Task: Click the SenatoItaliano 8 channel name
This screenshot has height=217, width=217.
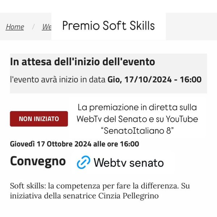Action: pos(137,131)
